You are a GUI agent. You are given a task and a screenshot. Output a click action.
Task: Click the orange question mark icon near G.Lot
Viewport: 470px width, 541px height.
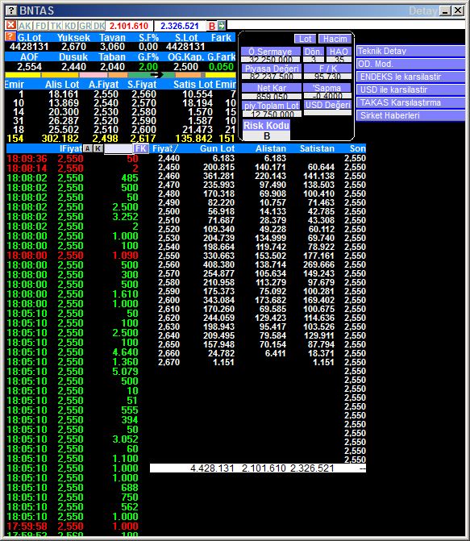click(x=10, y=36)
